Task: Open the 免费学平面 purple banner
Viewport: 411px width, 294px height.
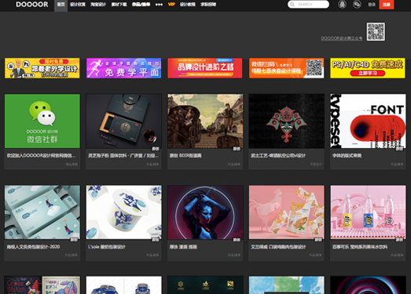Action: tap(123, 68)
